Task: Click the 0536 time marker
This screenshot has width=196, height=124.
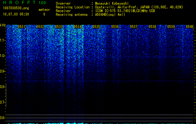Action: 115,27
